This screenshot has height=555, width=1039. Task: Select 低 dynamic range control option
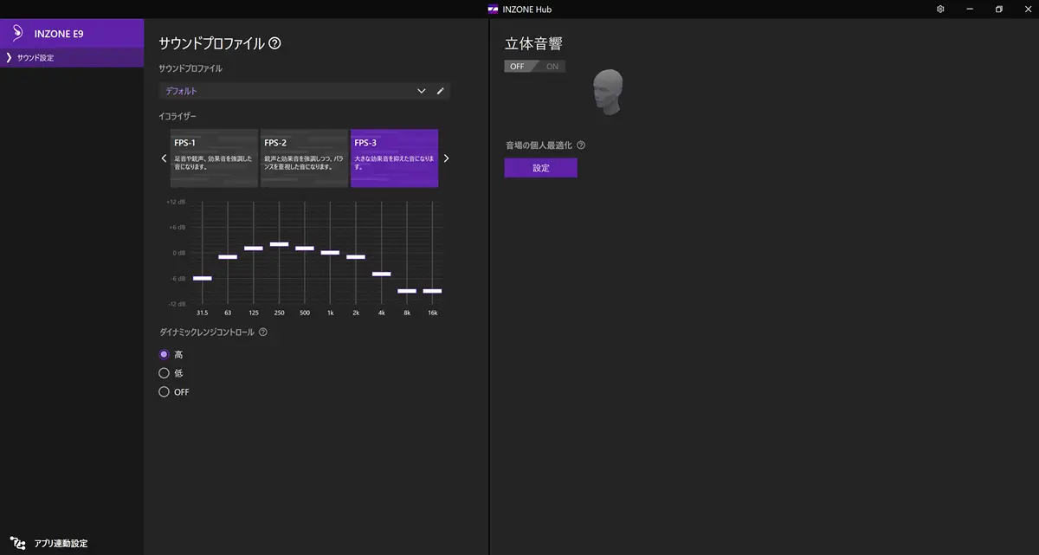tap(164, 373)
